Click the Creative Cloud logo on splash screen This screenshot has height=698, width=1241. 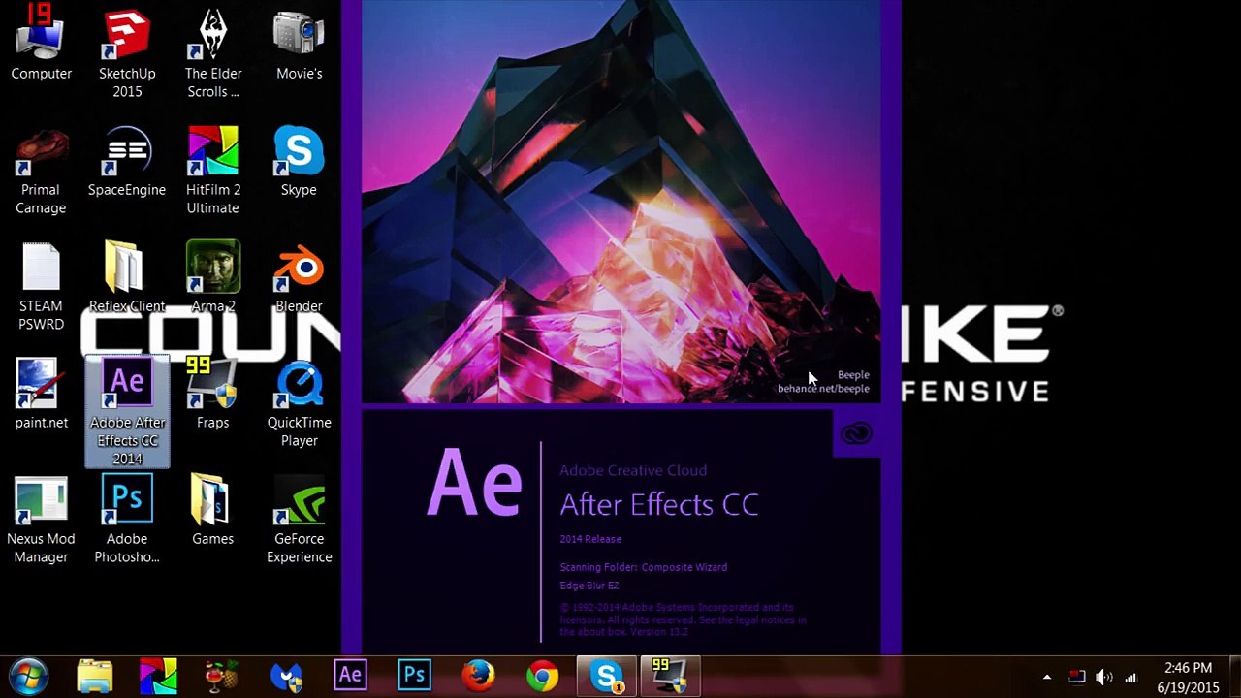coord(856,434)
